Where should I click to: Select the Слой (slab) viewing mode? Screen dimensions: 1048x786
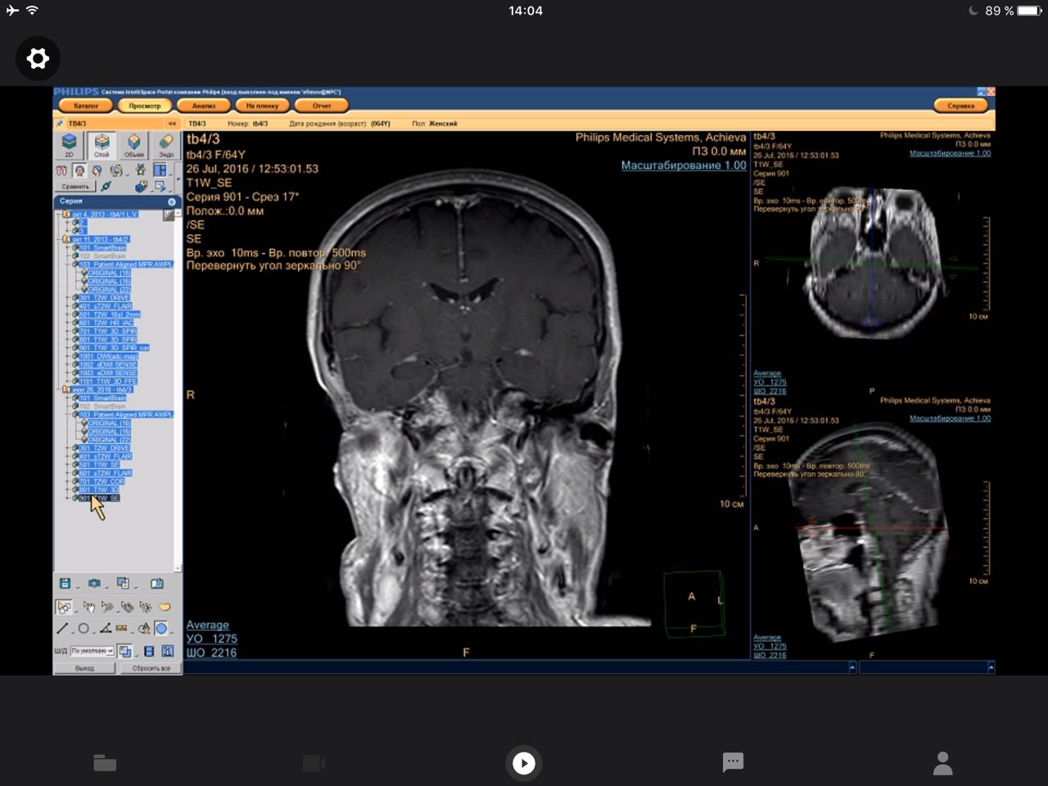click(102, 146)
